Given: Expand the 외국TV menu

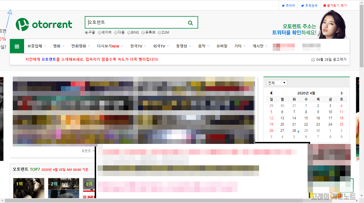Looking at the screenshot, I should click(x=161, y=46).
